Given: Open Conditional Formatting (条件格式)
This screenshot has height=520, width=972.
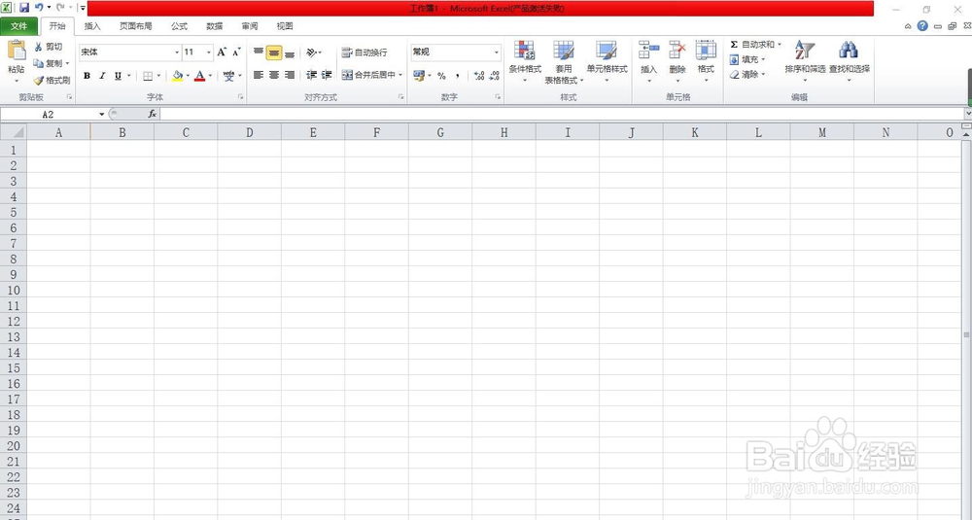Looking at the screenshot, I should tap(525, 60).
